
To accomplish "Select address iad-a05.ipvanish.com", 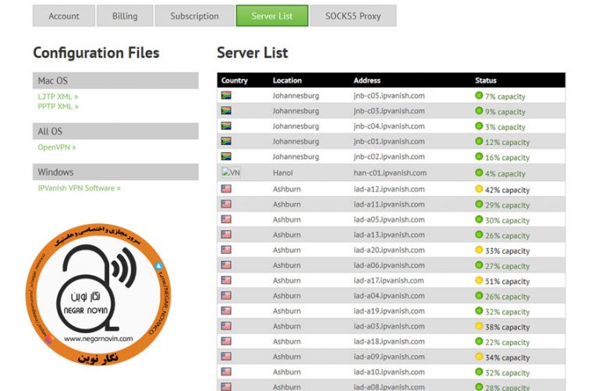I will click(x=389, y=219).
